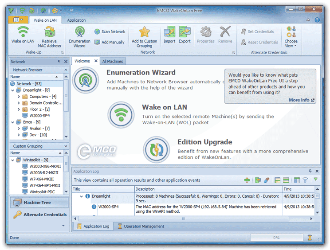Click the Export ribbon button
The width and height of the screenshot is (330, 250).
(185, 35)
